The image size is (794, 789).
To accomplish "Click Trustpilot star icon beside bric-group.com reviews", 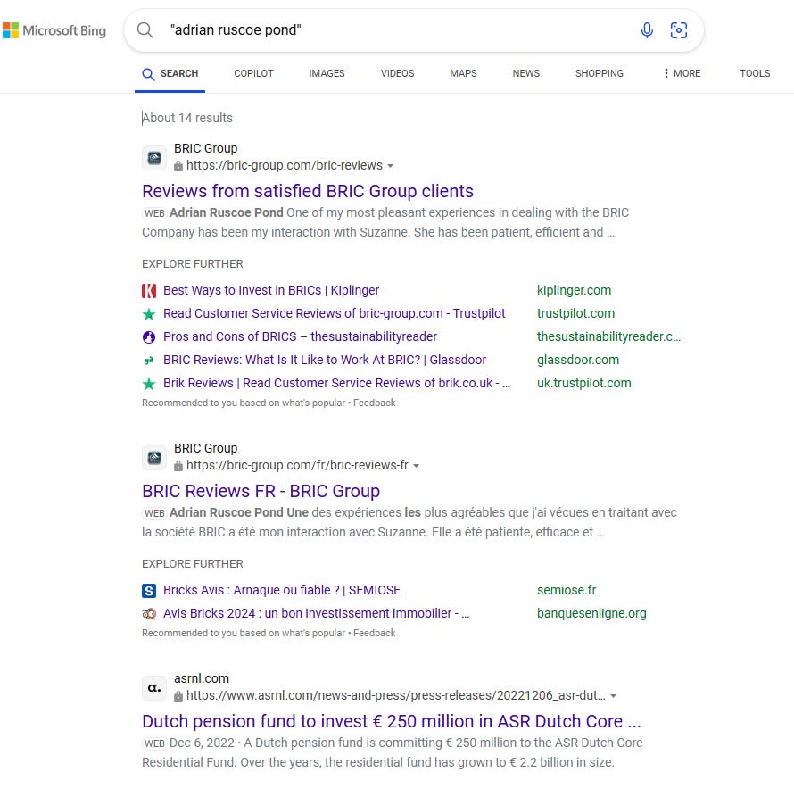I will pyautogui.click(x=149, y=314).
